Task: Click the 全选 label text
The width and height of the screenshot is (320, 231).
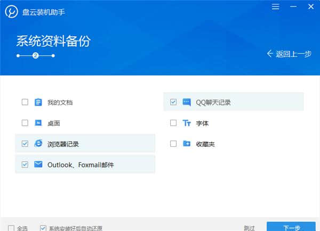Action: (x=22, y=228)
